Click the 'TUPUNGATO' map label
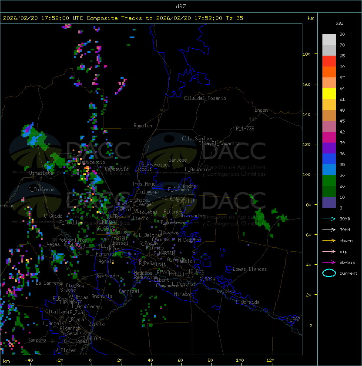 pos(70,302)
